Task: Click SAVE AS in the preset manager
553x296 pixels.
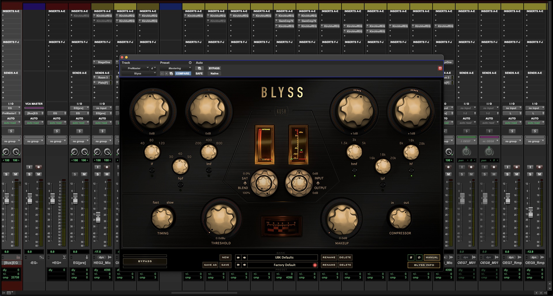Action: point(210,265)
